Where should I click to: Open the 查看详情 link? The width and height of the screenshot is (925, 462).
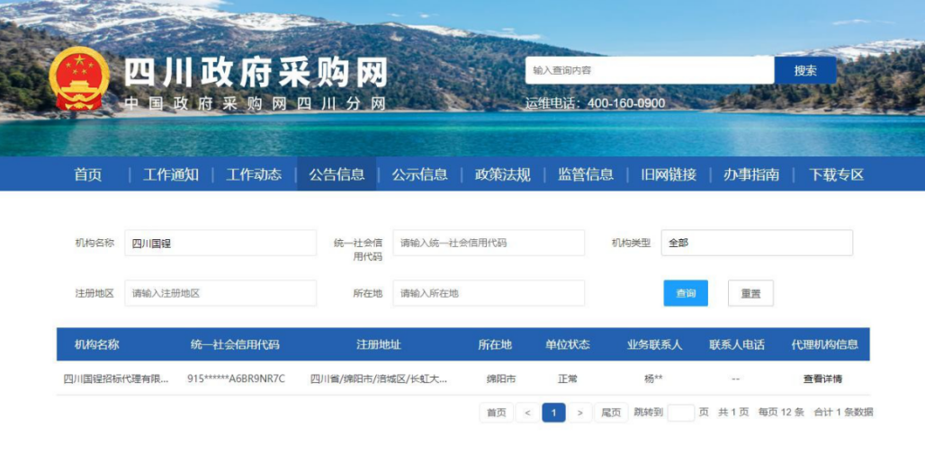pyautogui.click(x=823, y=379)
